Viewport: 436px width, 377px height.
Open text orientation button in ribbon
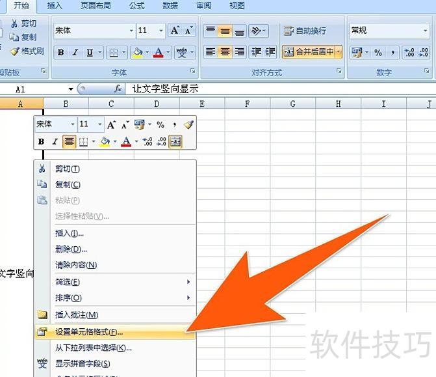(259, 31)
